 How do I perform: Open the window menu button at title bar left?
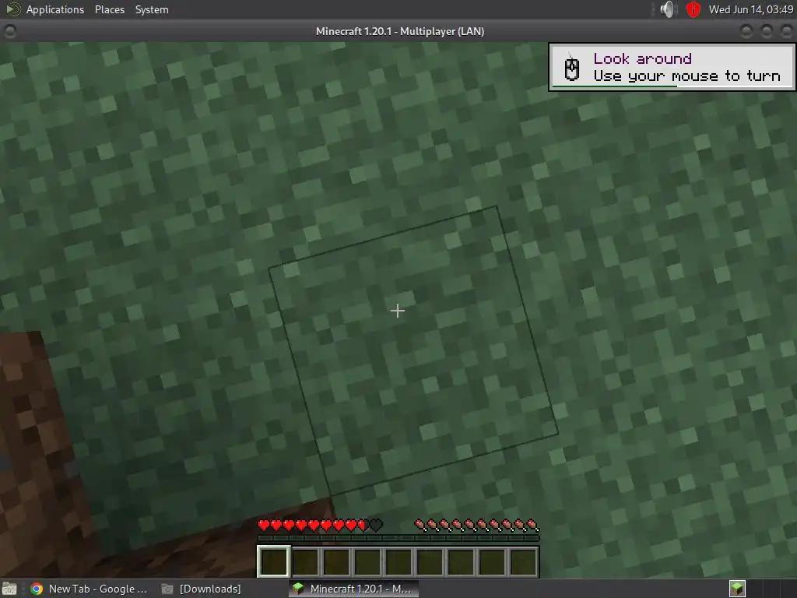tap(9, 31)
